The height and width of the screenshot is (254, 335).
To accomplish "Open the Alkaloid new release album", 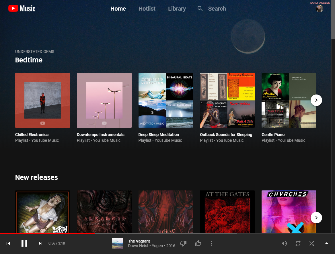I will [x=104, y=212].
